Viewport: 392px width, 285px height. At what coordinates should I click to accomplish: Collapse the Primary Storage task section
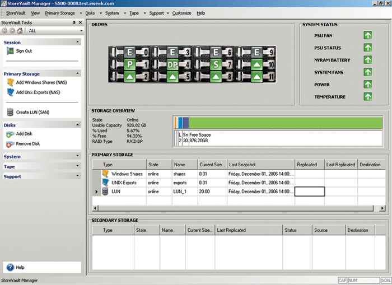(x=77, y=73)
